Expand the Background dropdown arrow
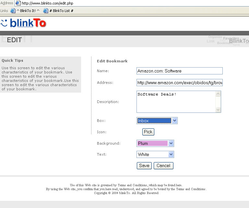 click(x=171, y=143)
